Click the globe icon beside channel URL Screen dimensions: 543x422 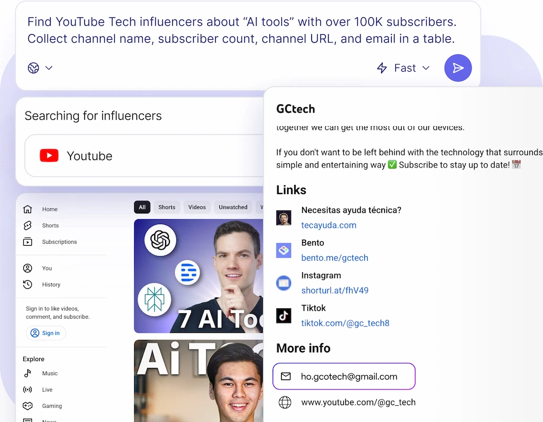285,402
